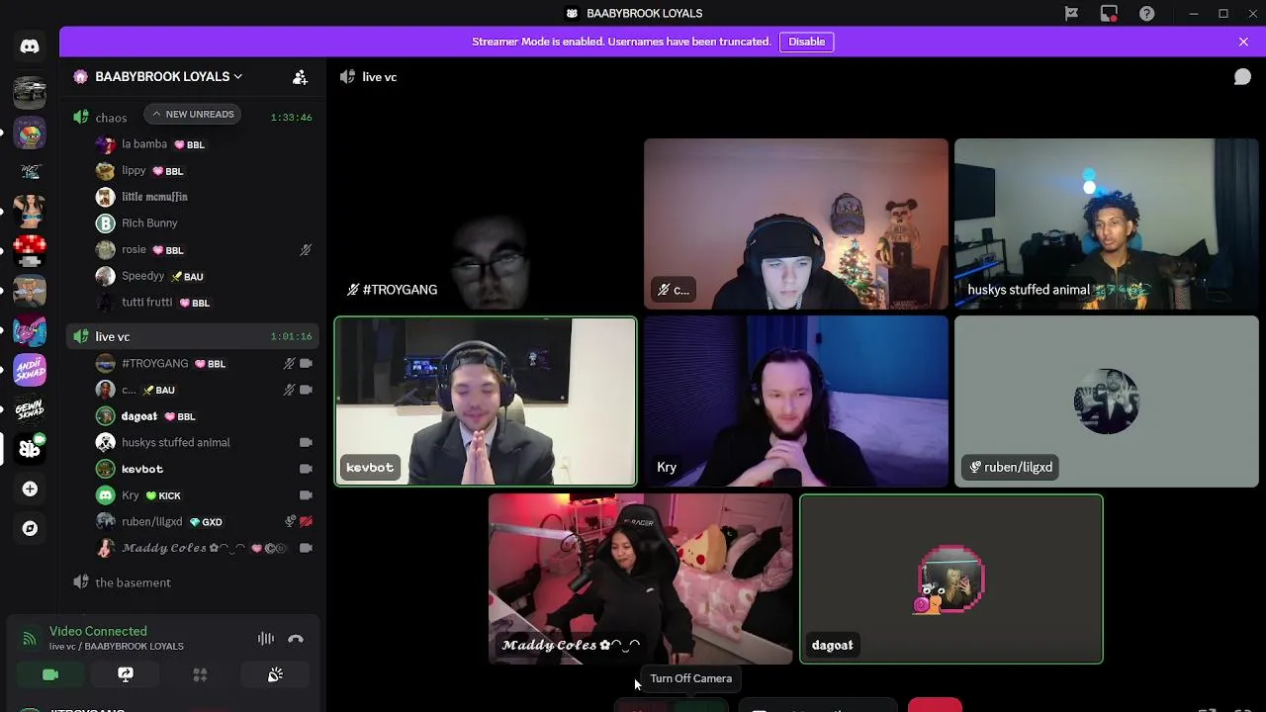Open the Discover servers compass icon
This screenshot has width=1266, height=712.
point(30,528)
